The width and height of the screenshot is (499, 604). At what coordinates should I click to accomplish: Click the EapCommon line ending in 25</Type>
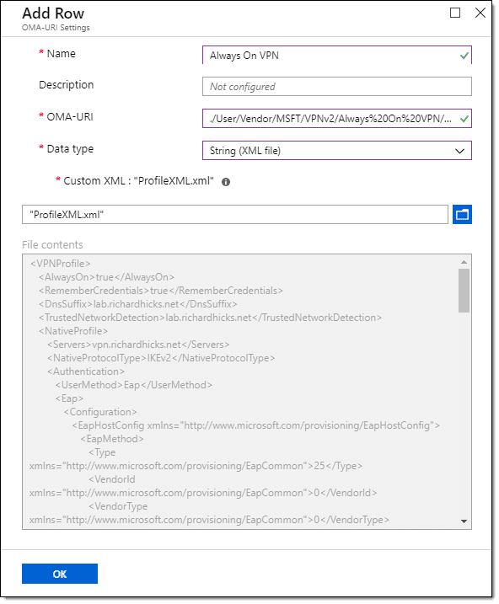(196, 466)
